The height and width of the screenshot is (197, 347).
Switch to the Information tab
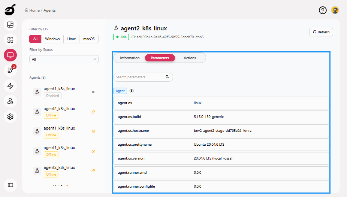[130, 58]
